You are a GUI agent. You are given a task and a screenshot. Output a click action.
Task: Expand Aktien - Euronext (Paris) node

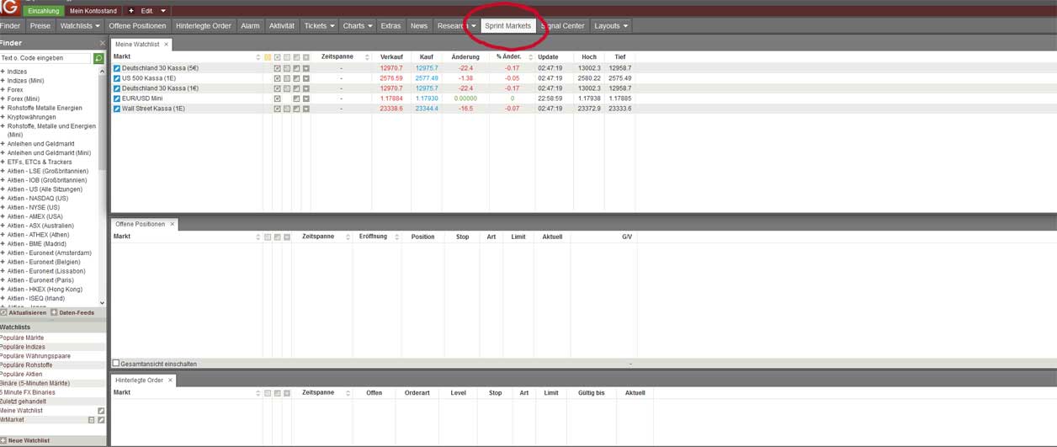3,280
